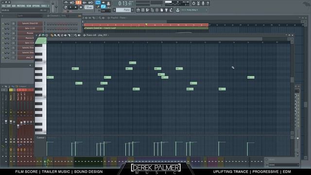Select the Mute tool in piano roll
Image resolution: width=311 pixels, height=175 pixels.
pos(66,35)
